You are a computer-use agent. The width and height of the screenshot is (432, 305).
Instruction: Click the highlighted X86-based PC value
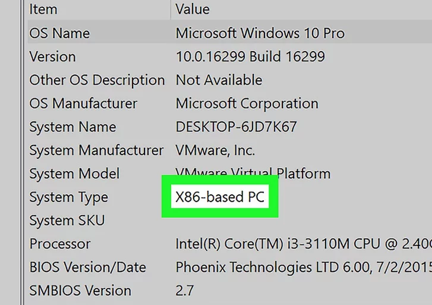pos(219,197)
